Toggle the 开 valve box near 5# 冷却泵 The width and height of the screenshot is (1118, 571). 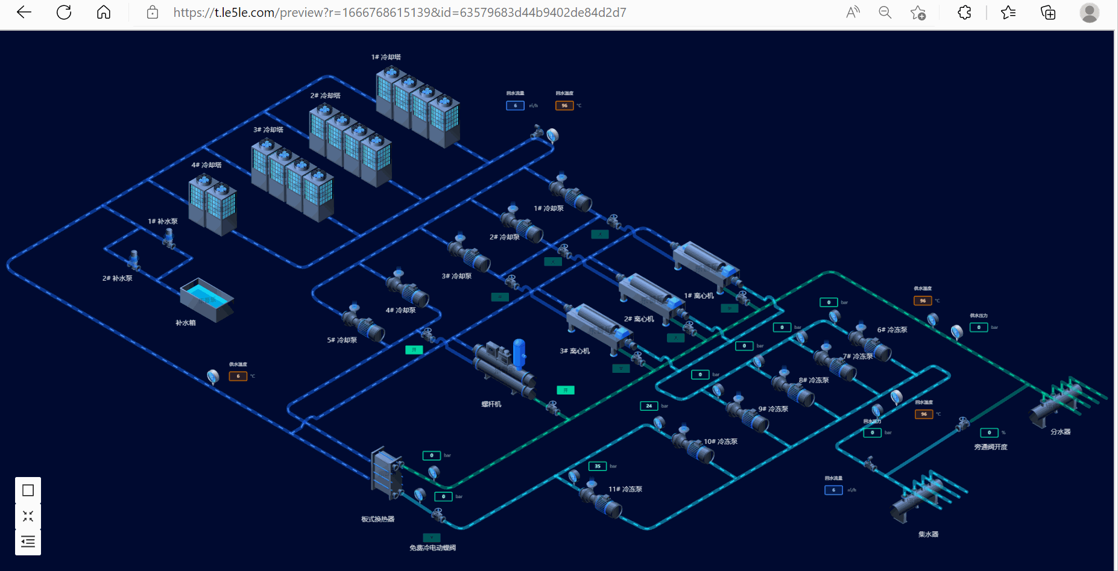point(414,349)
